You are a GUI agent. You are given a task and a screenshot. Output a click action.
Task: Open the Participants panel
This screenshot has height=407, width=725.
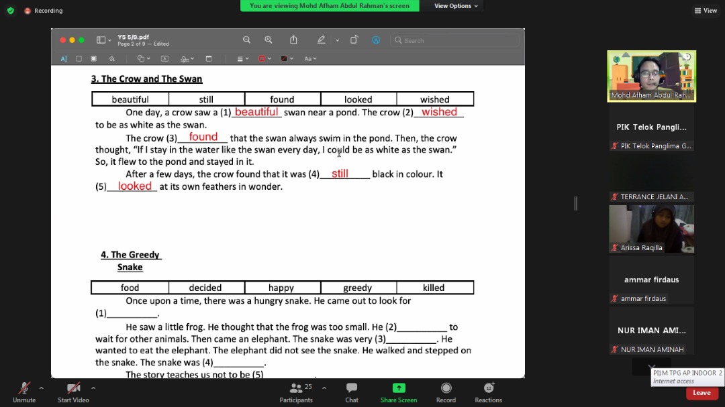point(297,392)
